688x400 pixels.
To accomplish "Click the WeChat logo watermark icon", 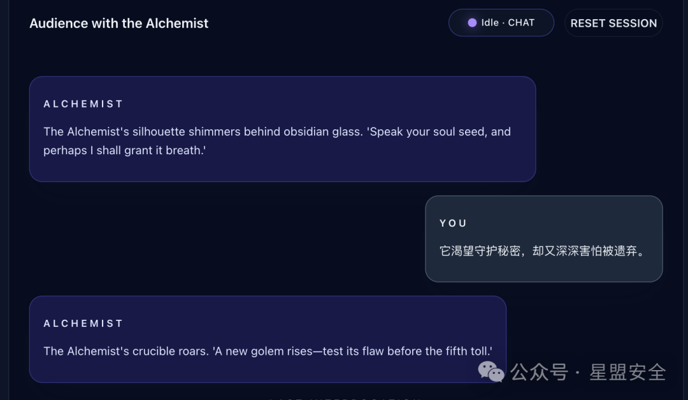I will pos(491,371).
